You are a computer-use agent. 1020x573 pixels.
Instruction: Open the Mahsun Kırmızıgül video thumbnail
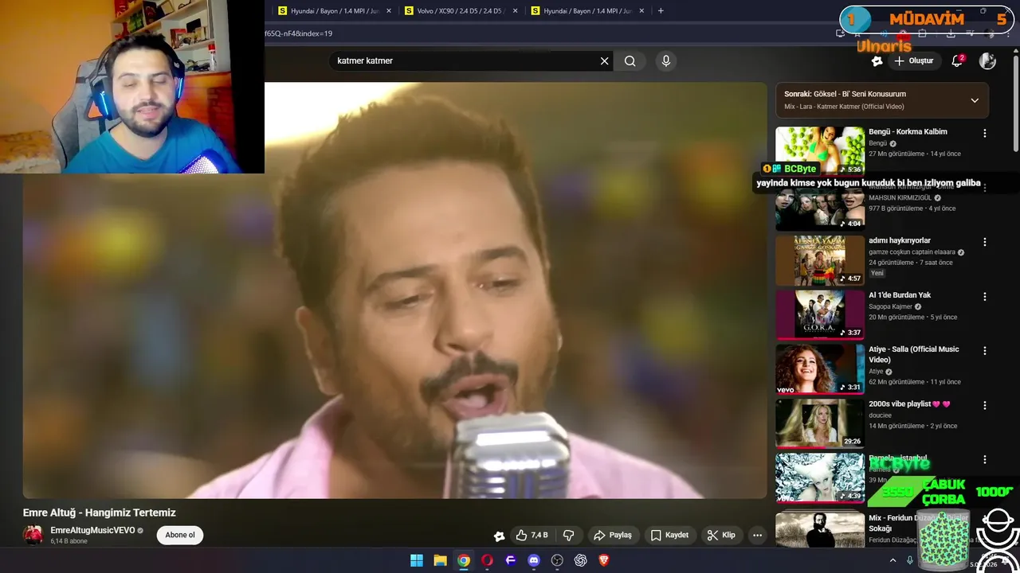pos(820,205)
